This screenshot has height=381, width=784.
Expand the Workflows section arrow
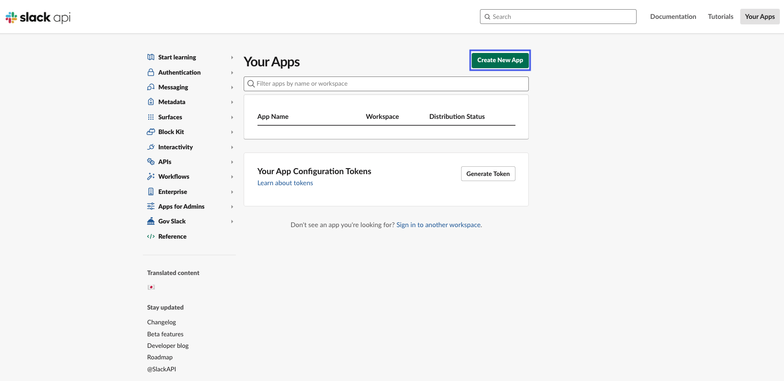pos(232,177)
